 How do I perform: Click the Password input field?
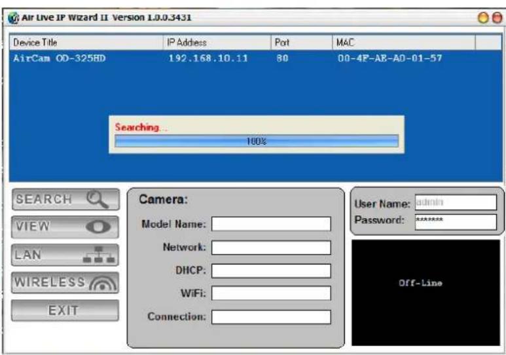456,222
